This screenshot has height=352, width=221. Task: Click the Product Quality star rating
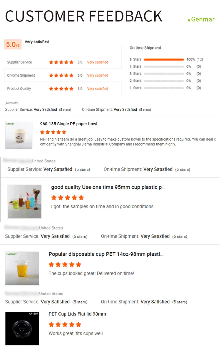[61, 89]
